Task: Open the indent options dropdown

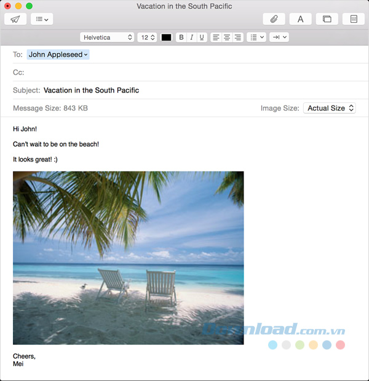Action: pos(279,38)
